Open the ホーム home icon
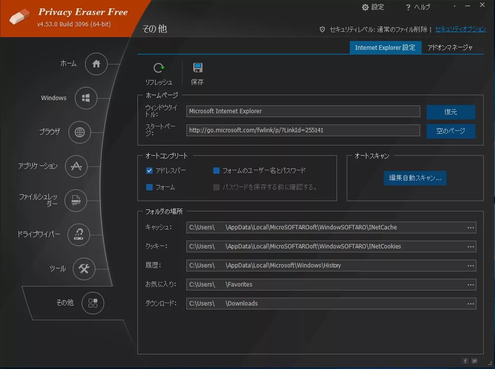 (96, 64)
